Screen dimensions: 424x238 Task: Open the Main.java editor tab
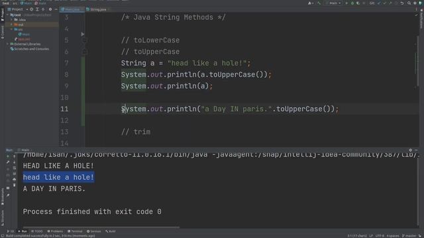[72, 9]
